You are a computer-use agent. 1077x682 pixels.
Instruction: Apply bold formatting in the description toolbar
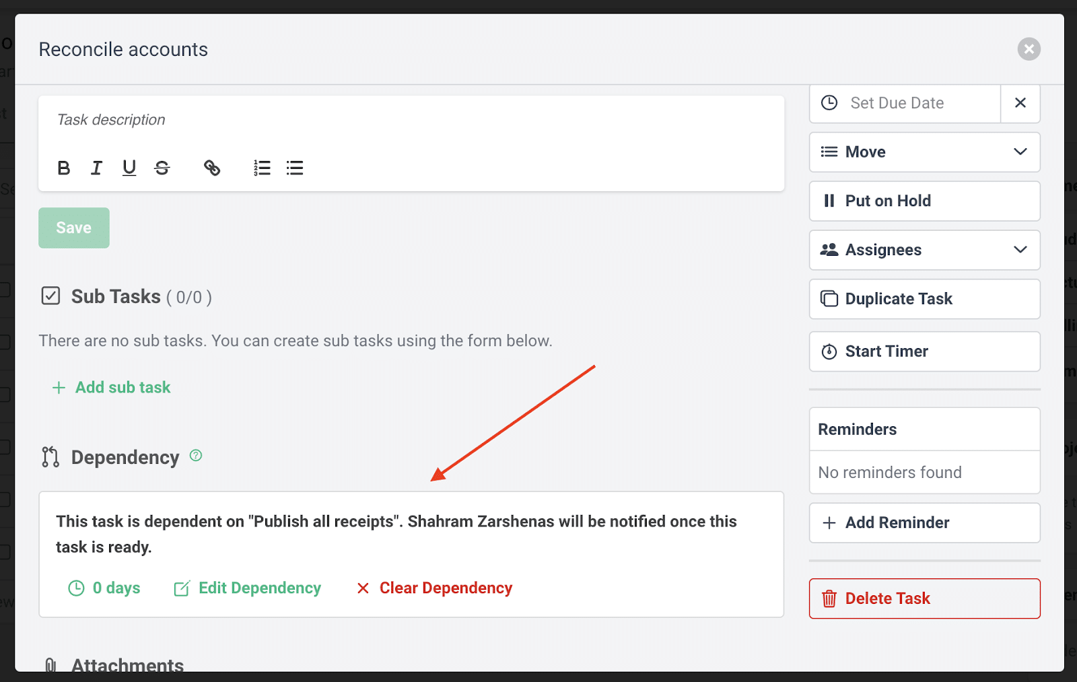tap(63, 168)
